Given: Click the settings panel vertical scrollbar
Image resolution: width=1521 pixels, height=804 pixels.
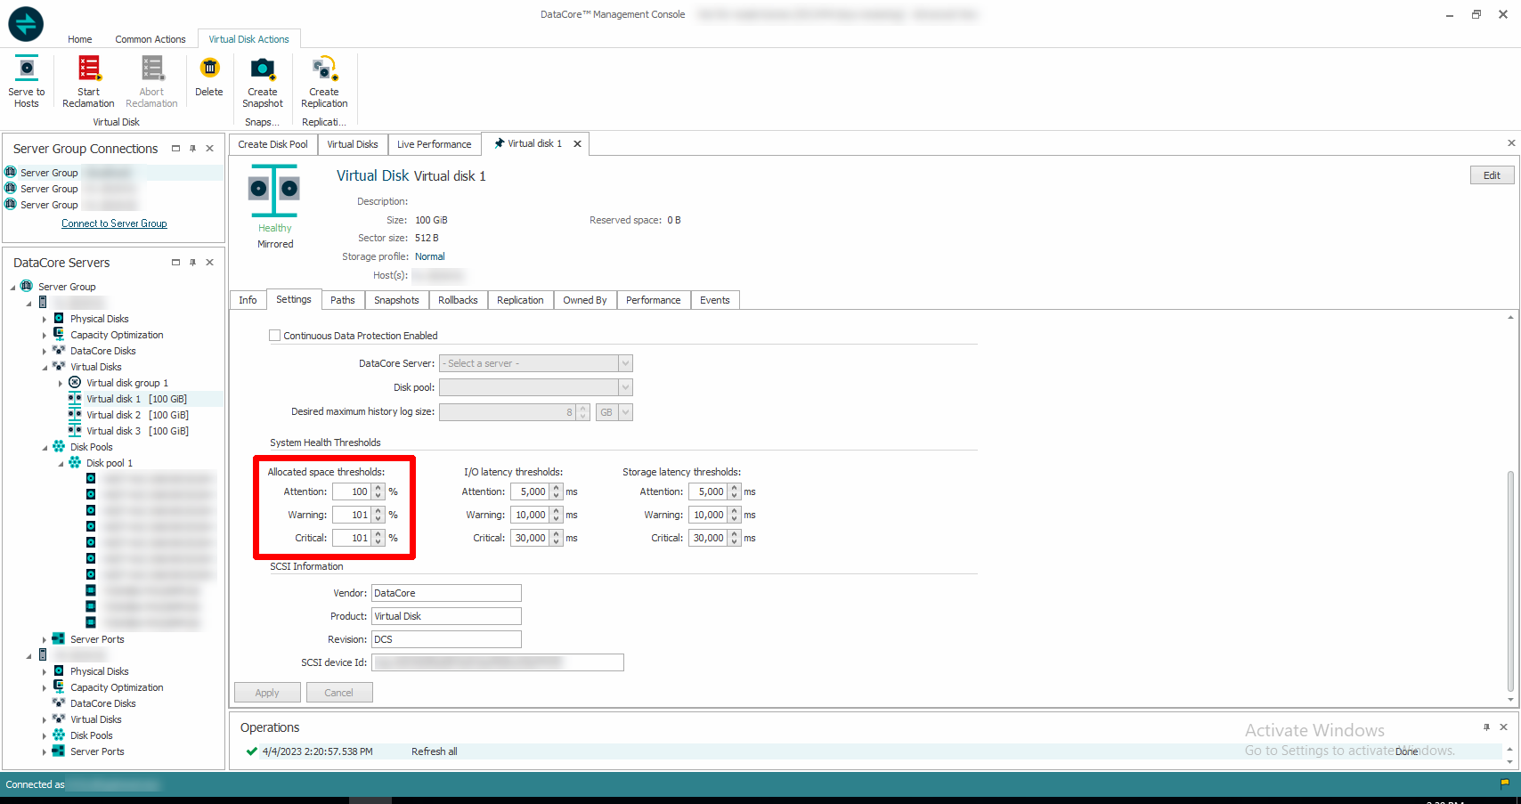Looking at the screenshot, I should click(x=1510, y=579).
